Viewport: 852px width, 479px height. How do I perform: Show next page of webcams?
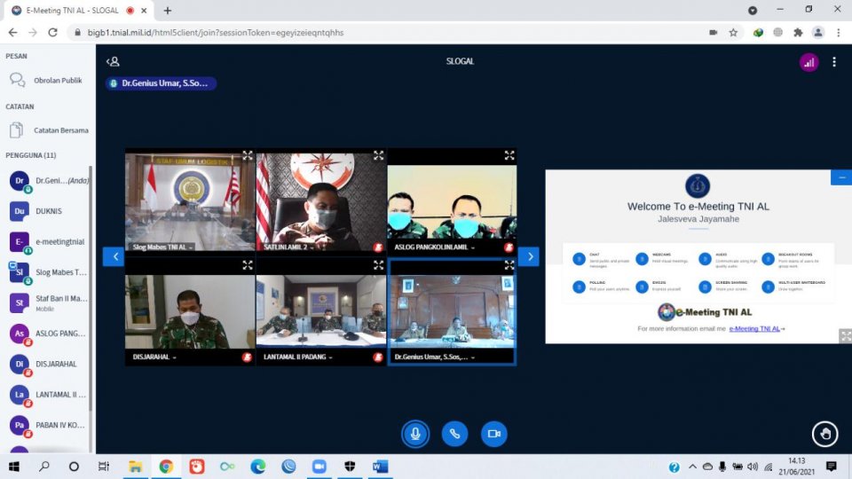529,256
